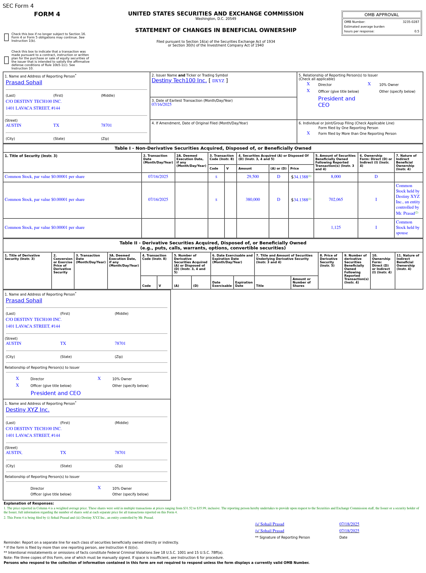426x573 pixels.
Task: Click explanation footnote 1 about weighted average price
Action: pyautogui.click(x=212, y=510)
